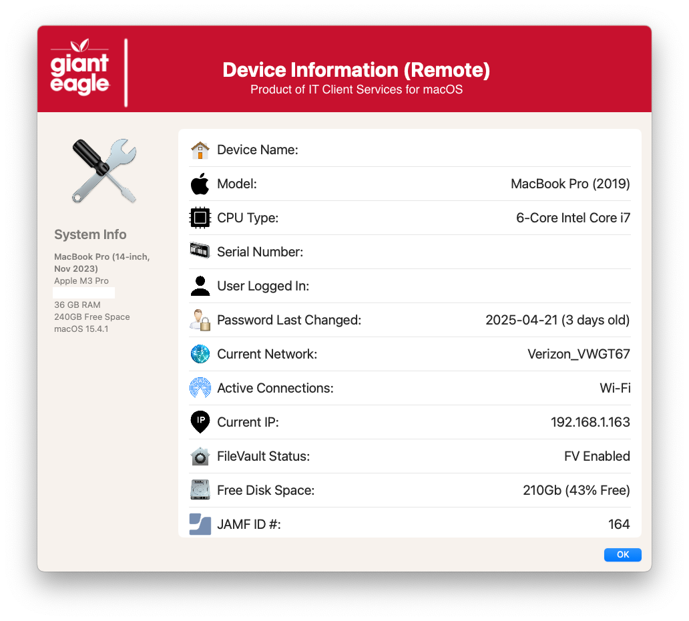
Task: Click the '240GB Free Space' text
Action: point(92,317)
